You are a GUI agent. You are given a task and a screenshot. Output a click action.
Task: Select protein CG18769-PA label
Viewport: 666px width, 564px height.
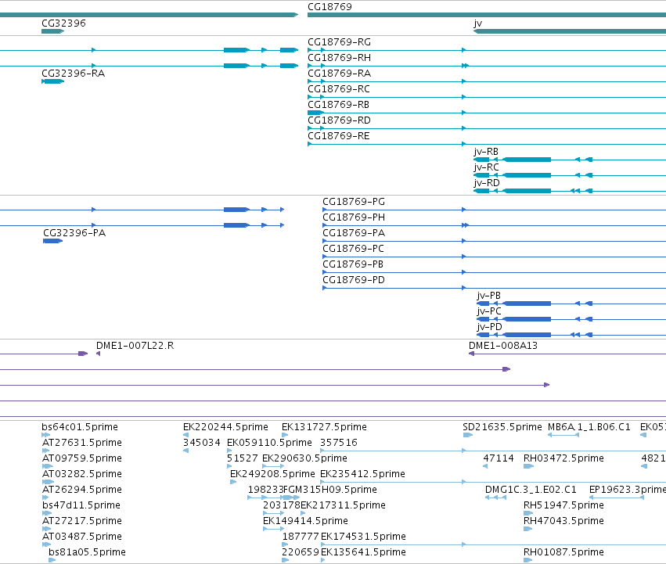coord(354,233)
